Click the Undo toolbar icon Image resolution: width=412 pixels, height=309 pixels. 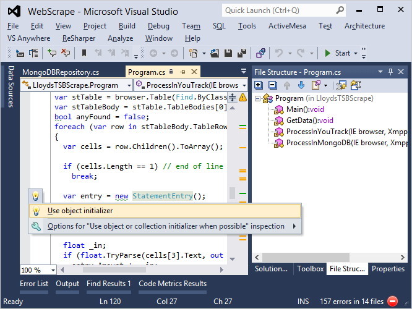pyautogui.click(x=279, y=53)
